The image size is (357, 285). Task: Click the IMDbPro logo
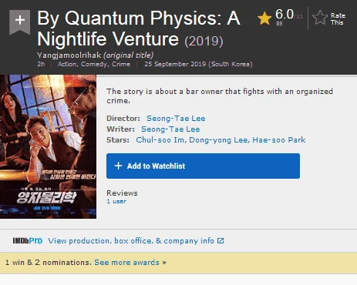[x=28, y=241]
